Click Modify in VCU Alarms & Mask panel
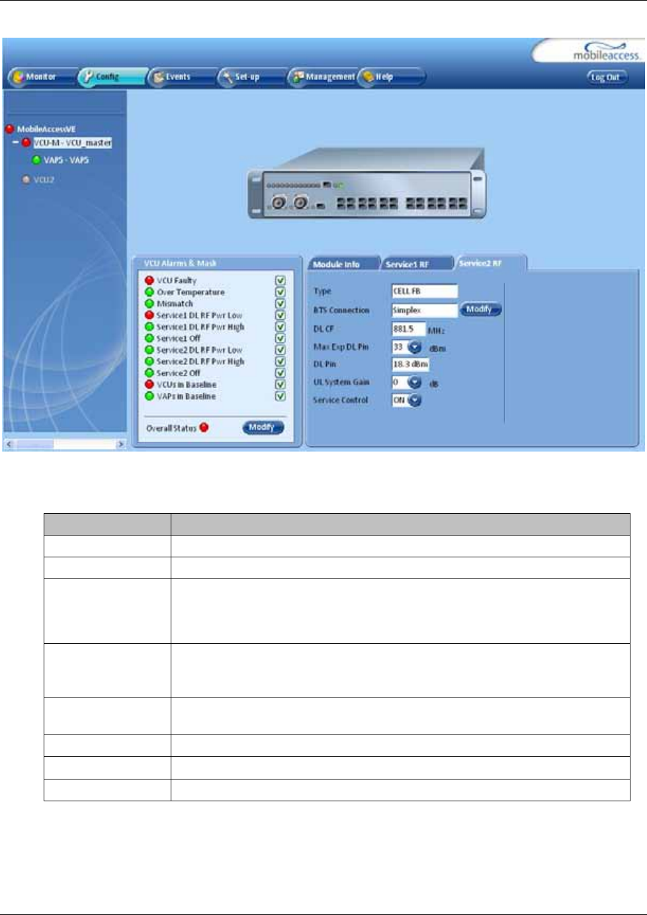 click(263, 427)
